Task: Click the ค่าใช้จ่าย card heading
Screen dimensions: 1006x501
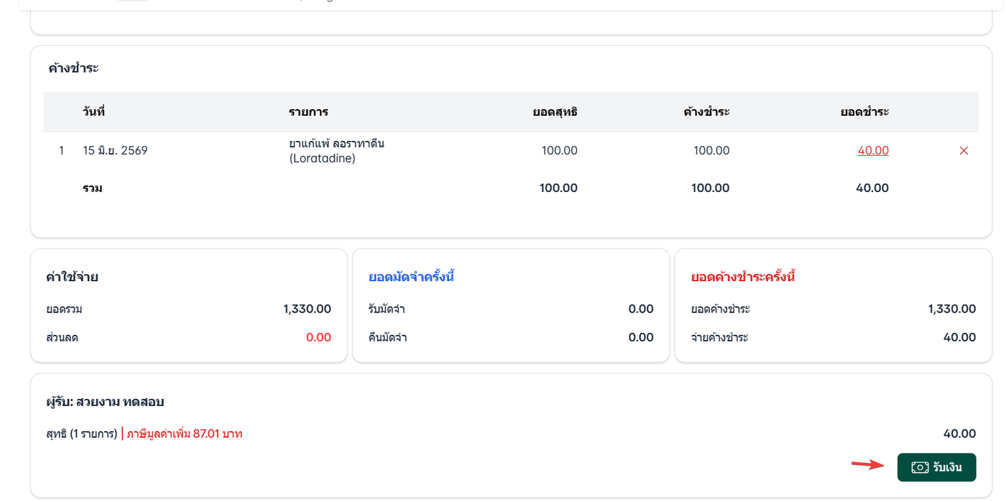Action: coord(72,277)
